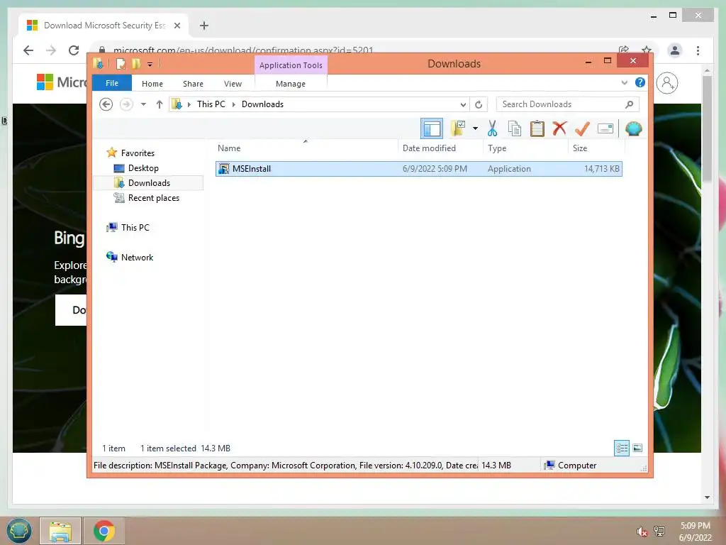The height and width of the screenshot is (545, 726).
Task: Click the Copy documents icon
Action: click(x=515, y=128)
